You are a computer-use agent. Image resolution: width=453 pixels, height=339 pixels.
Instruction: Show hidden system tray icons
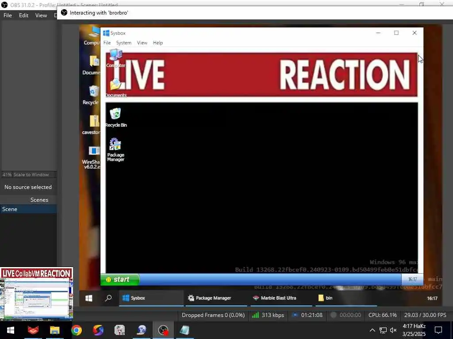pos(372,330)
